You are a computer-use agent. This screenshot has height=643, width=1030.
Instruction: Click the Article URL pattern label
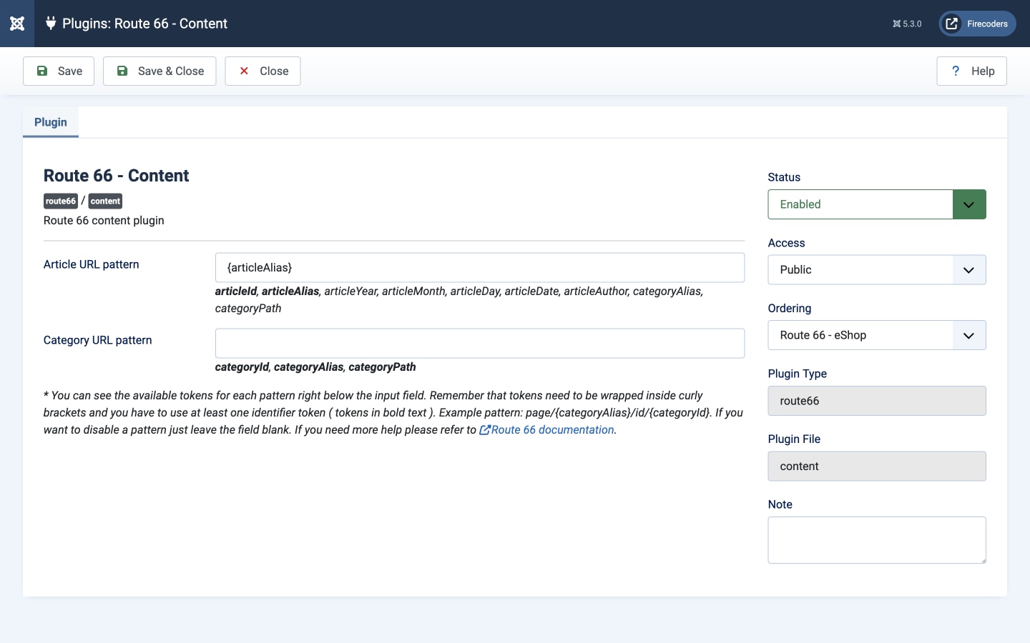[92, 264]
